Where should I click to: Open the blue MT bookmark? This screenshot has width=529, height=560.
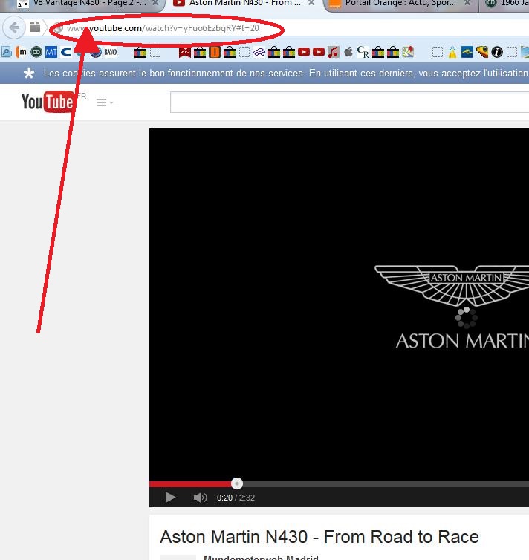click(x=51, y=53)
